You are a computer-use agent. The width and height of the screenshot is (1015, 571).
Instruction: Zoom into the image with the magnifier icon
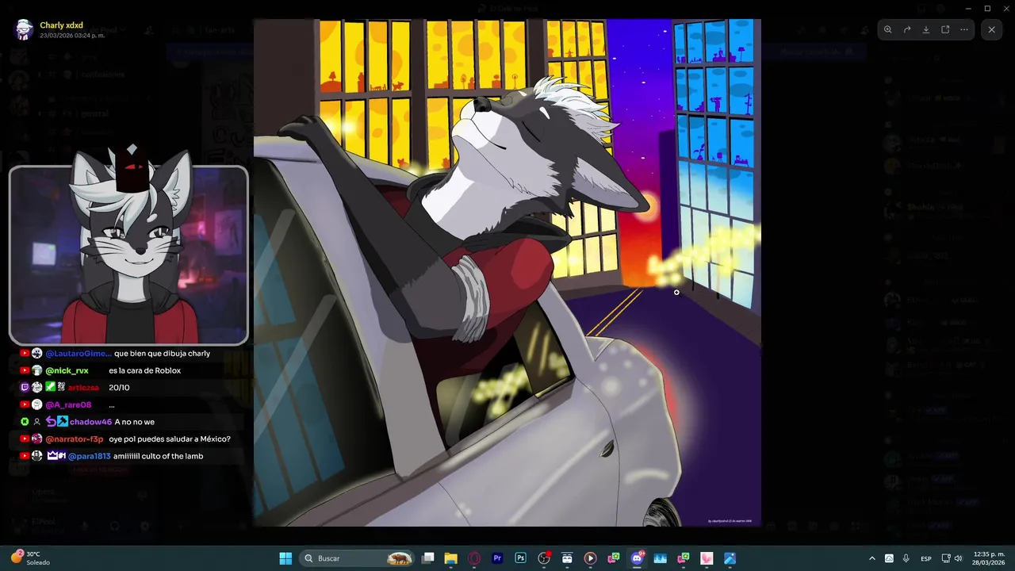[888, 29]
